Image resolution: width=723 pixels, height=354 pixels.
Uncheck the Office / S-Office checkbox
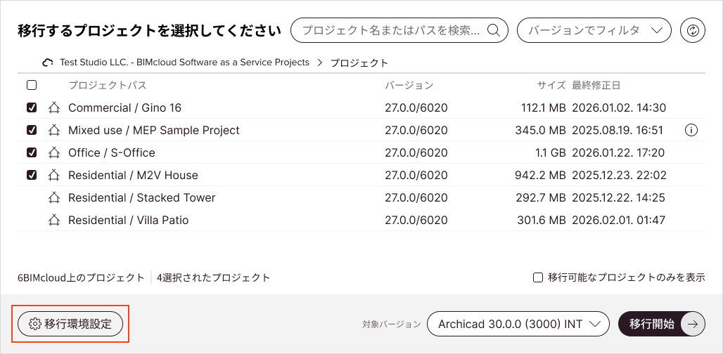[32, 152]
